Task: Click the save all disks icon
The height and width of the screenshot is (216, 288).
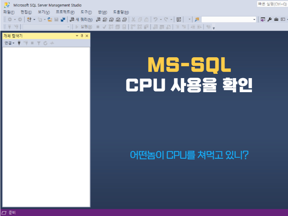Action: click(63, 19)
